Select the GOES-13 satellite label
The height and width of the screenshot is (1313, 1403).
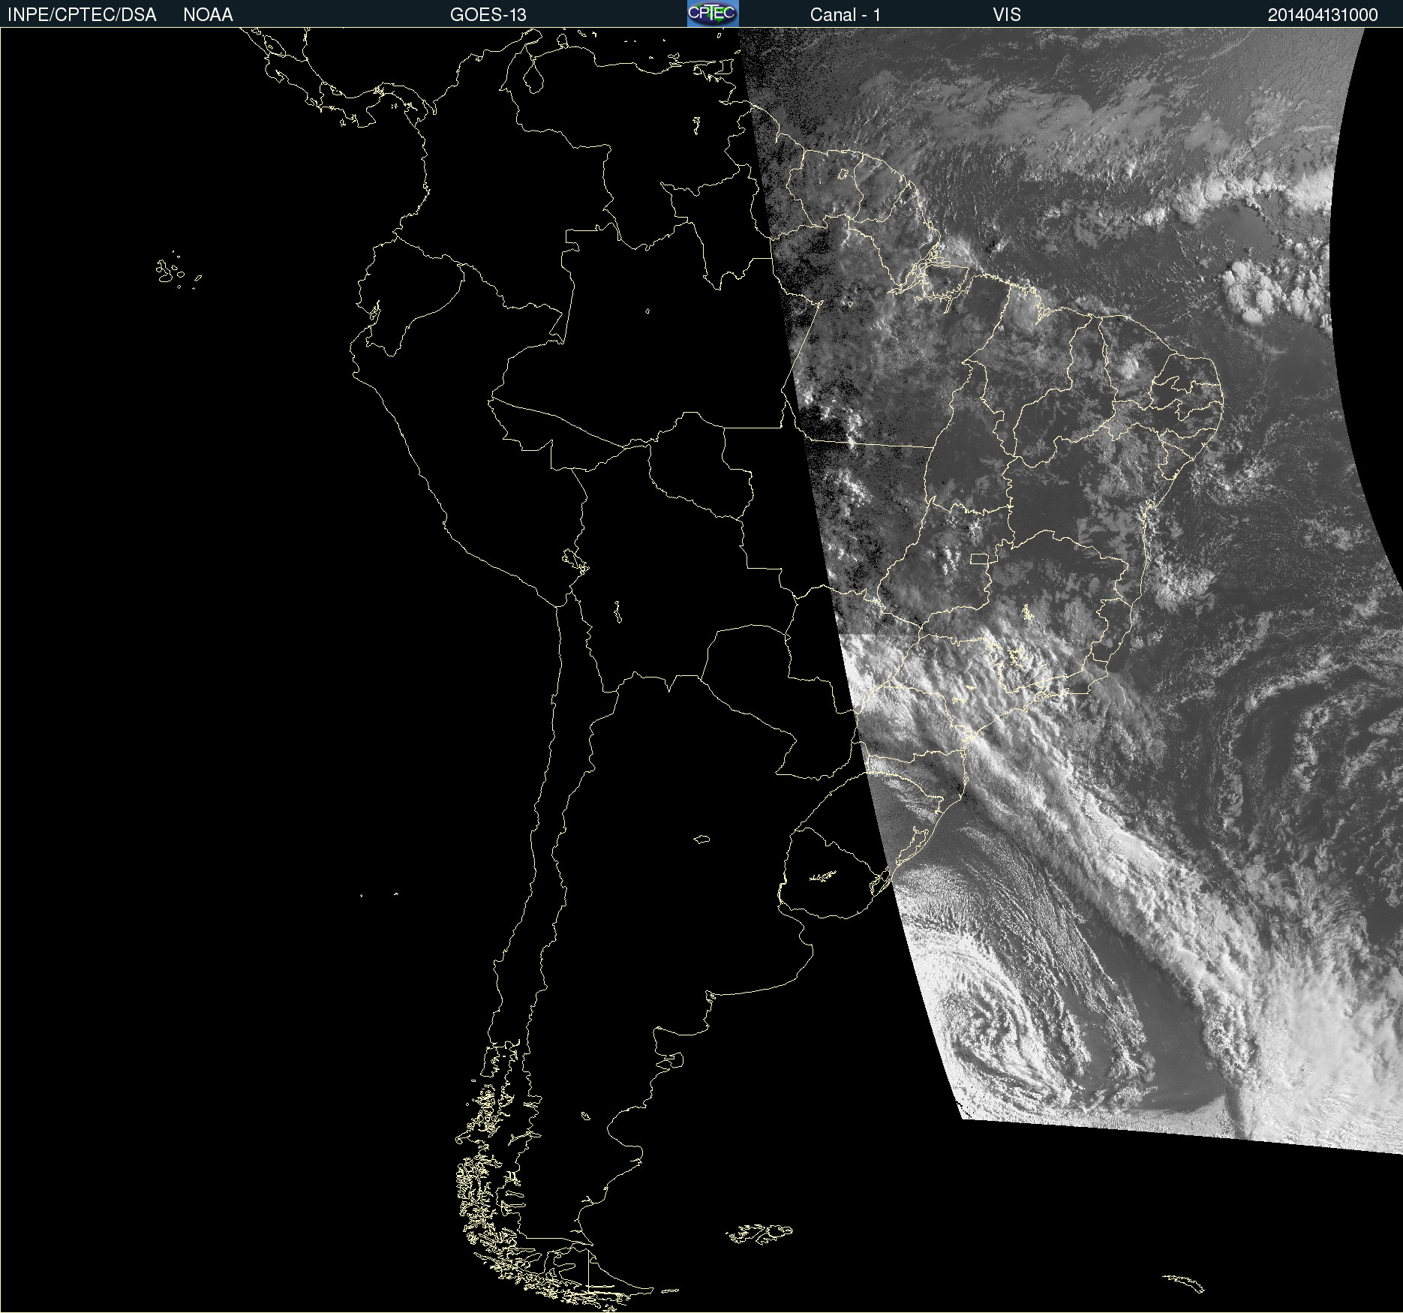coord(488,15)
